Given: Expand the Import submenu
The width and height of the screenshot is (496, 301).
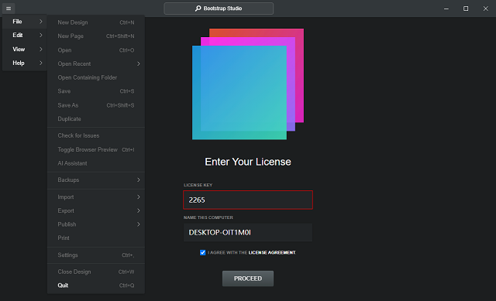Looking at the screenshot, I should pyautogui.click(x=96, y=197).
